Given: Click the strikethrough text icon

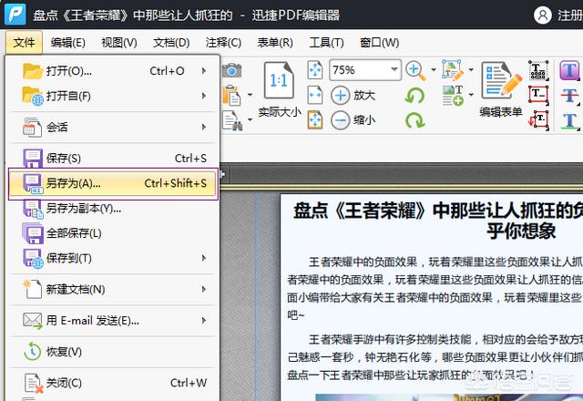Looking at the screenshot, I should (570, 96).
